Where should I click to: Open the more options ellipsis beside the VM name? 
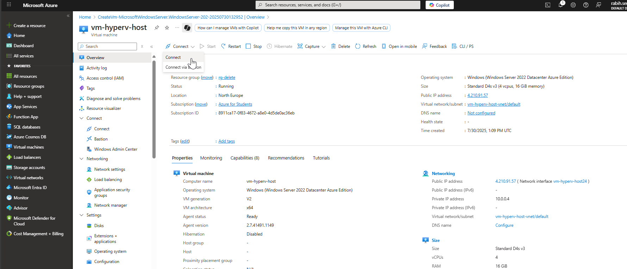[x=177, y=28]
